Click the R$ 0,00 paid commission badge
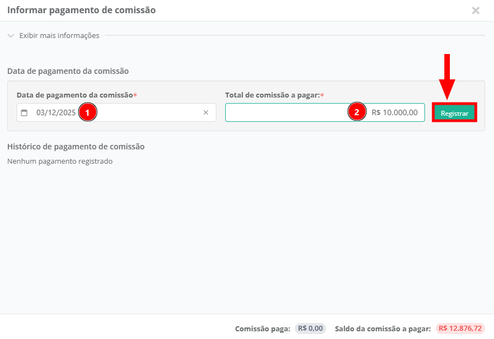The image size is (494, 339). [310, 329]
